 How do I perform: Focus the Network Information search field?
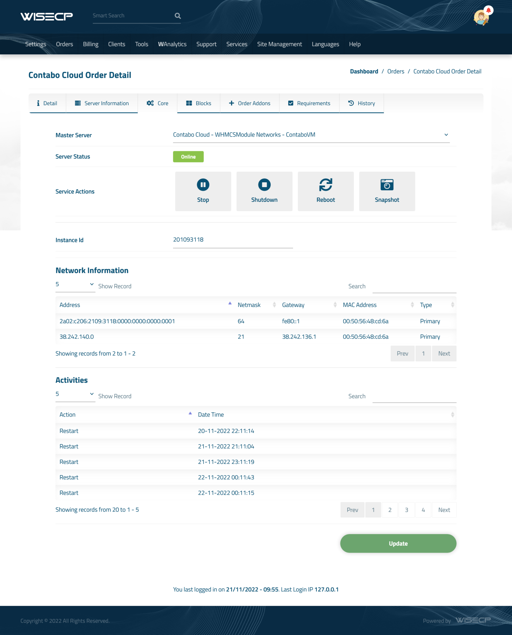click(x=414, y=286)
